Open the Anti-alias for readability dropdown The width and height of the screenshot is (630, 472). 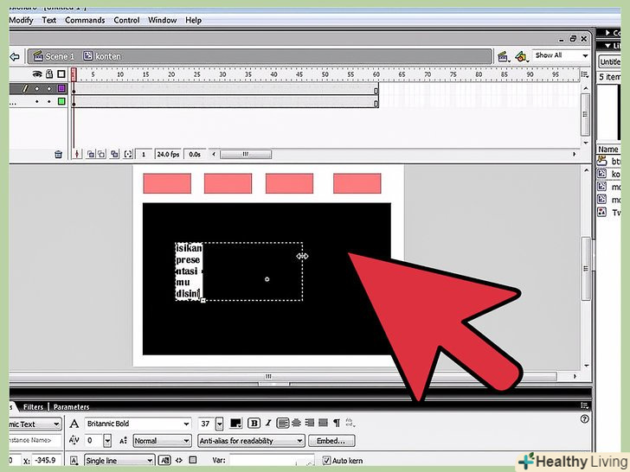(x=252, y=441)
